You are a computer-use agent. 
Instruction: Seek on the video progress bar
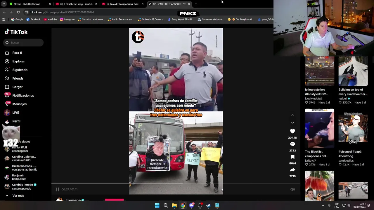[176, 184]
